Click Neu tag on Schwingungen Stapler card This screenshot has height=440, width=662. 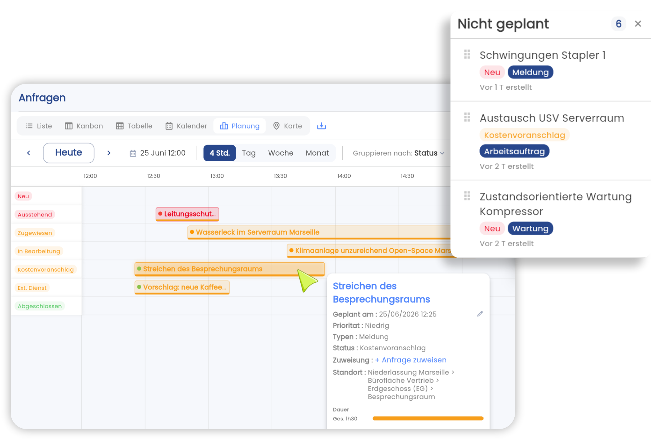(x=492, y=72)
